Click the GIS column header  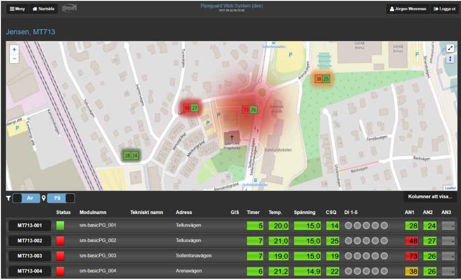click(x=235, y=212)
